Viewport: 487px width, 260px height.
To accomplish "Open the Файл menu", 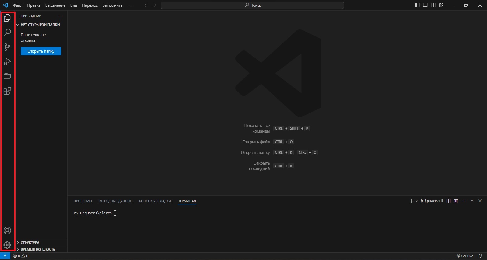I will point(18,5).
